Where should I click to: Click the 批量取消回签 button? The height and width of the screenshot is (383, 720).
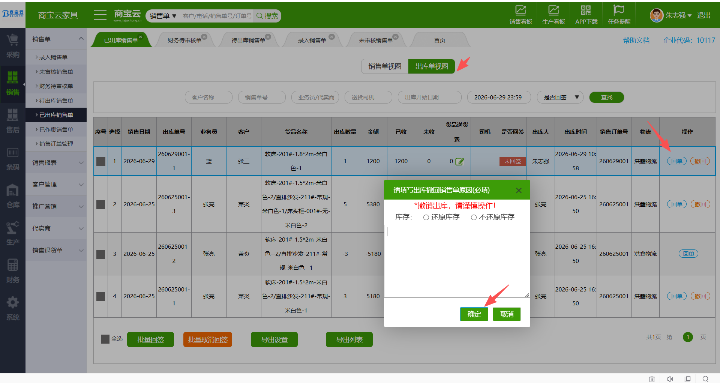coord(208,339)
